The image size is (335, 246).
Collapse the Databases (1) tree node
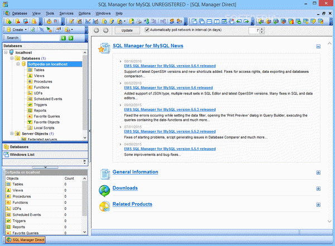pos(12,58)
